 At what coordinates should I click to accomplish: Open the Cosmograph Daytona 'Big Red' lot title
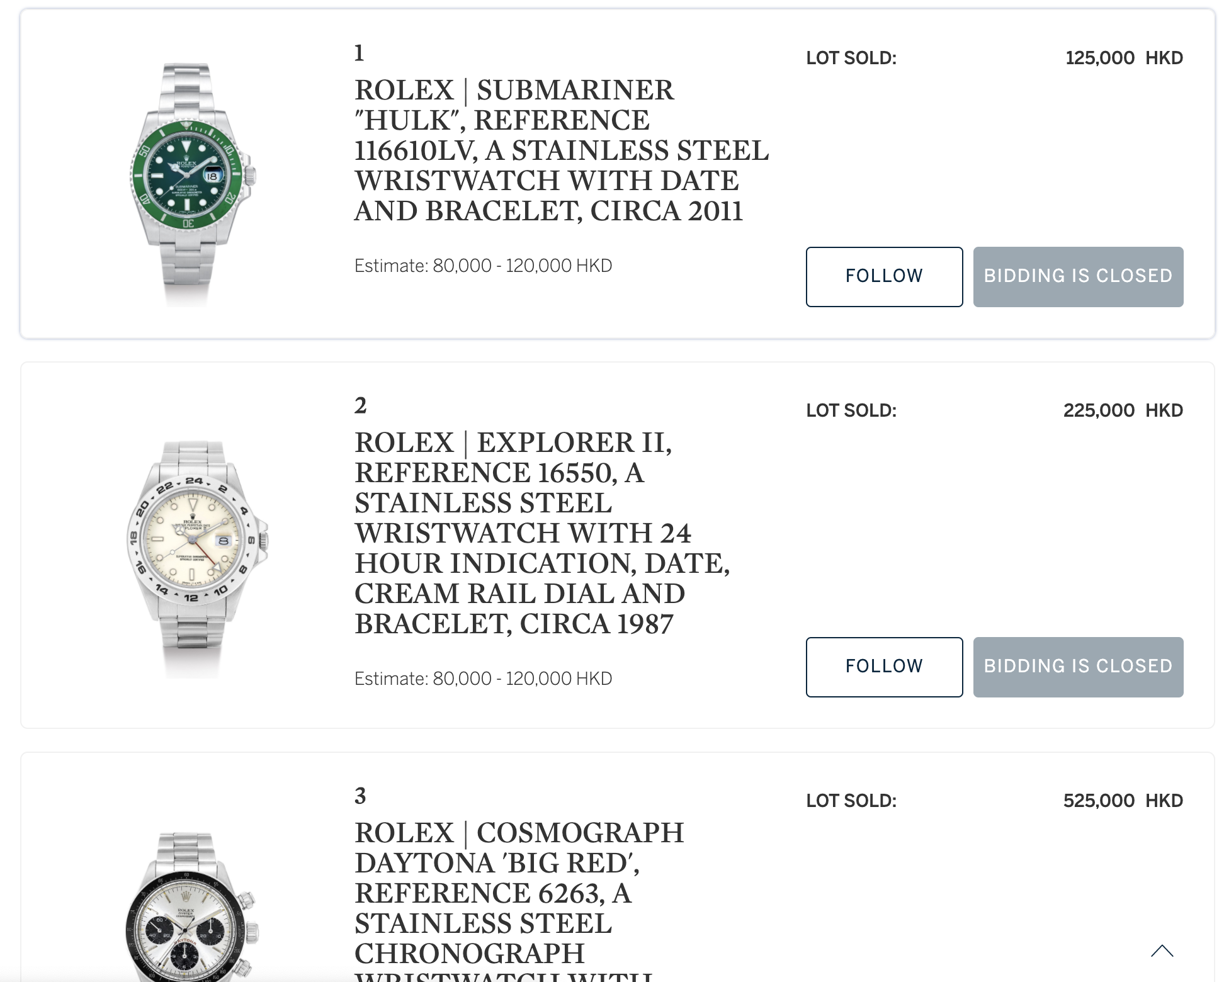tap(519, 894)
